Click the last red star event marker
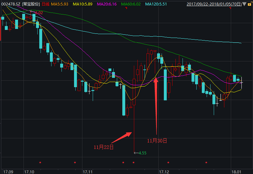This screenshot has width=253, height=174. (206, 162)
